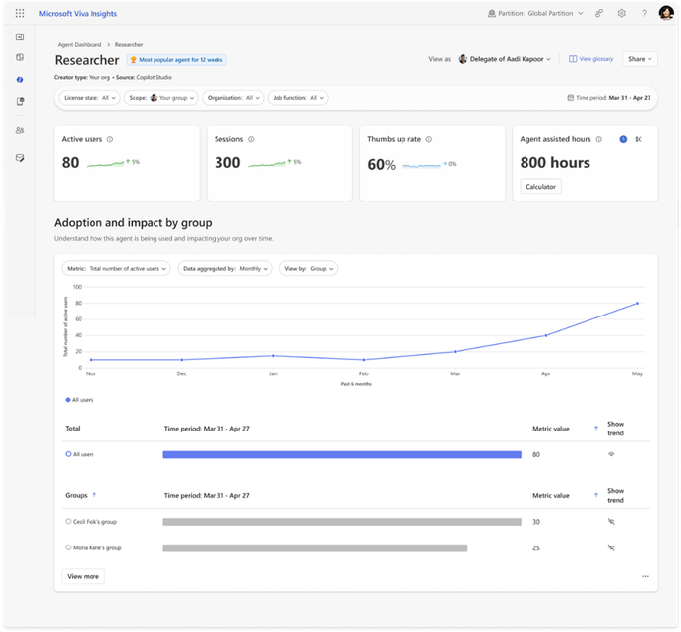The width and height of the screenshot is (681, 632).
Task: Click the Time period Mar 31 - Apr 27
Action: point(609,98)
